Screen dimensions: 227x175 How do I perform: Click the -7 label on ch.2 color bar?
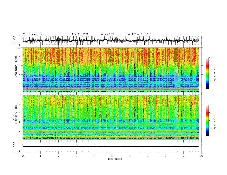(212, 136)
